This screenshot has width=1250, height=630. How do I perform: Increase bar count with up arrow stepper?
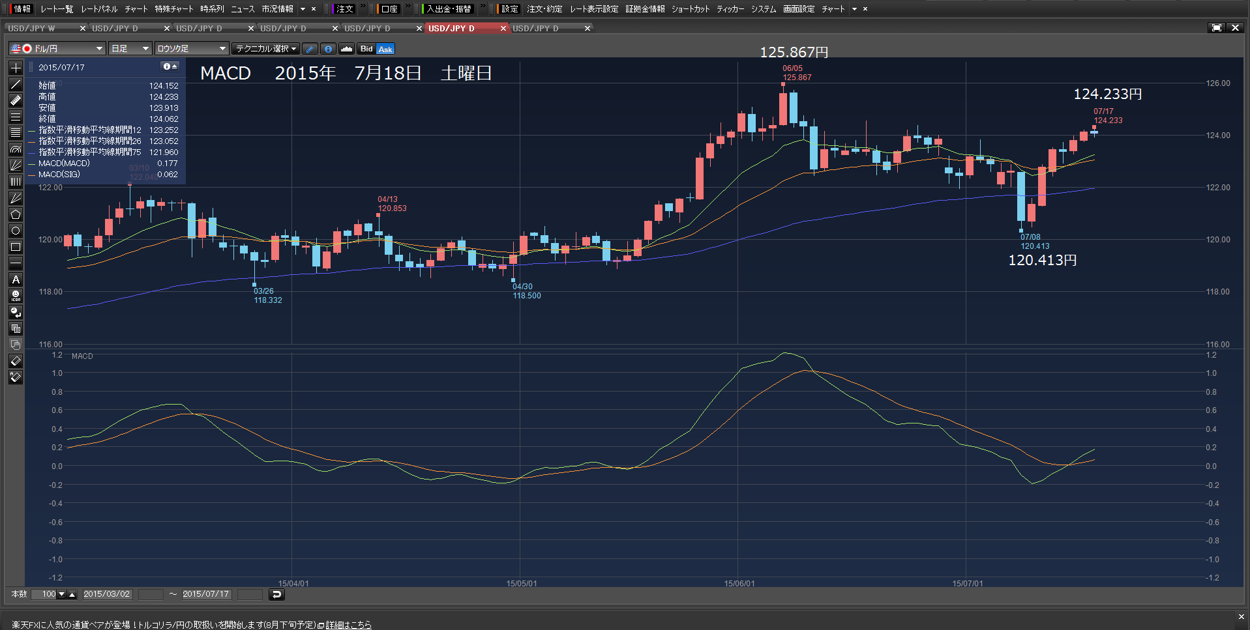(x=72, y=594)
